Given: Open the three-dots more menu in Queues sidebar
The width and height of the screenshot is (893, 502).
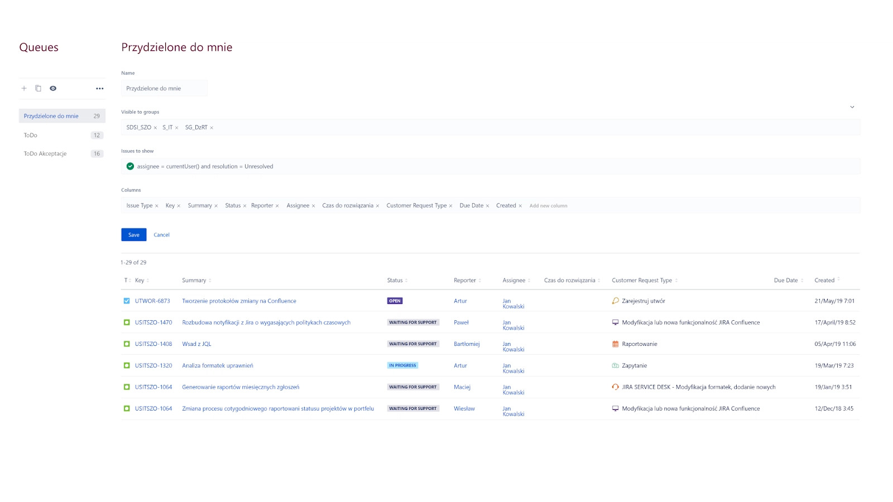Looking at the screenshot, I should tap(99, 88).
